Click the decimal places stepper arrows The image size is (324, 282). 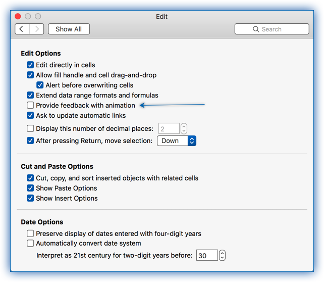(x=184, y=129)
